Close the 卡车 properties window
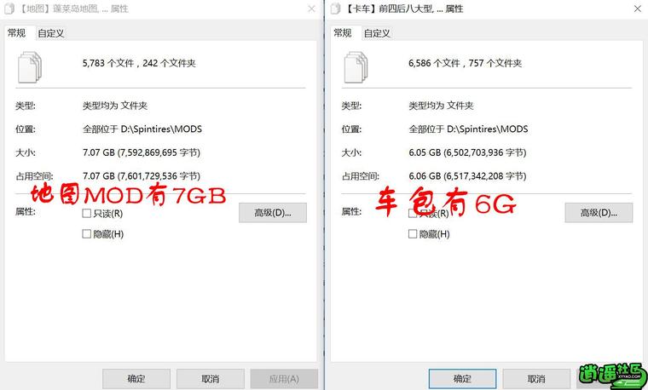This screenshot has width=648, height=390. 638,9
